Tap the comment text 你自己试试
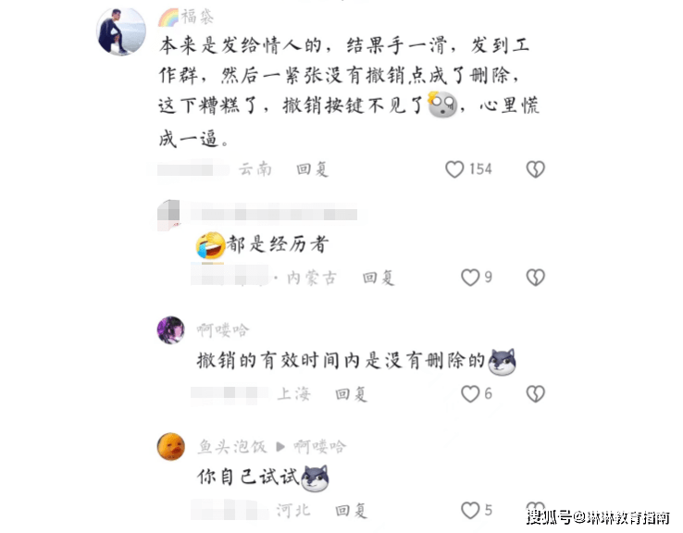683x533 pixels. pos(248,477)
